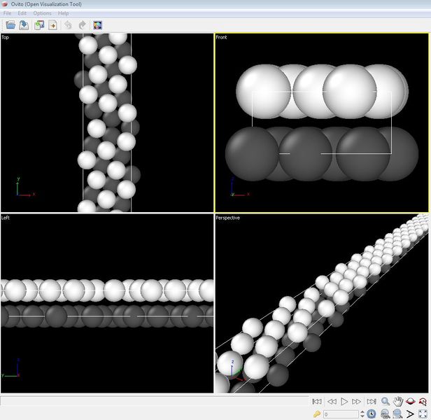Image resolution: width=431 pixels, height=420 pixels.
Task: Select the Zoom magnifier tool
Action: point(386,402)
